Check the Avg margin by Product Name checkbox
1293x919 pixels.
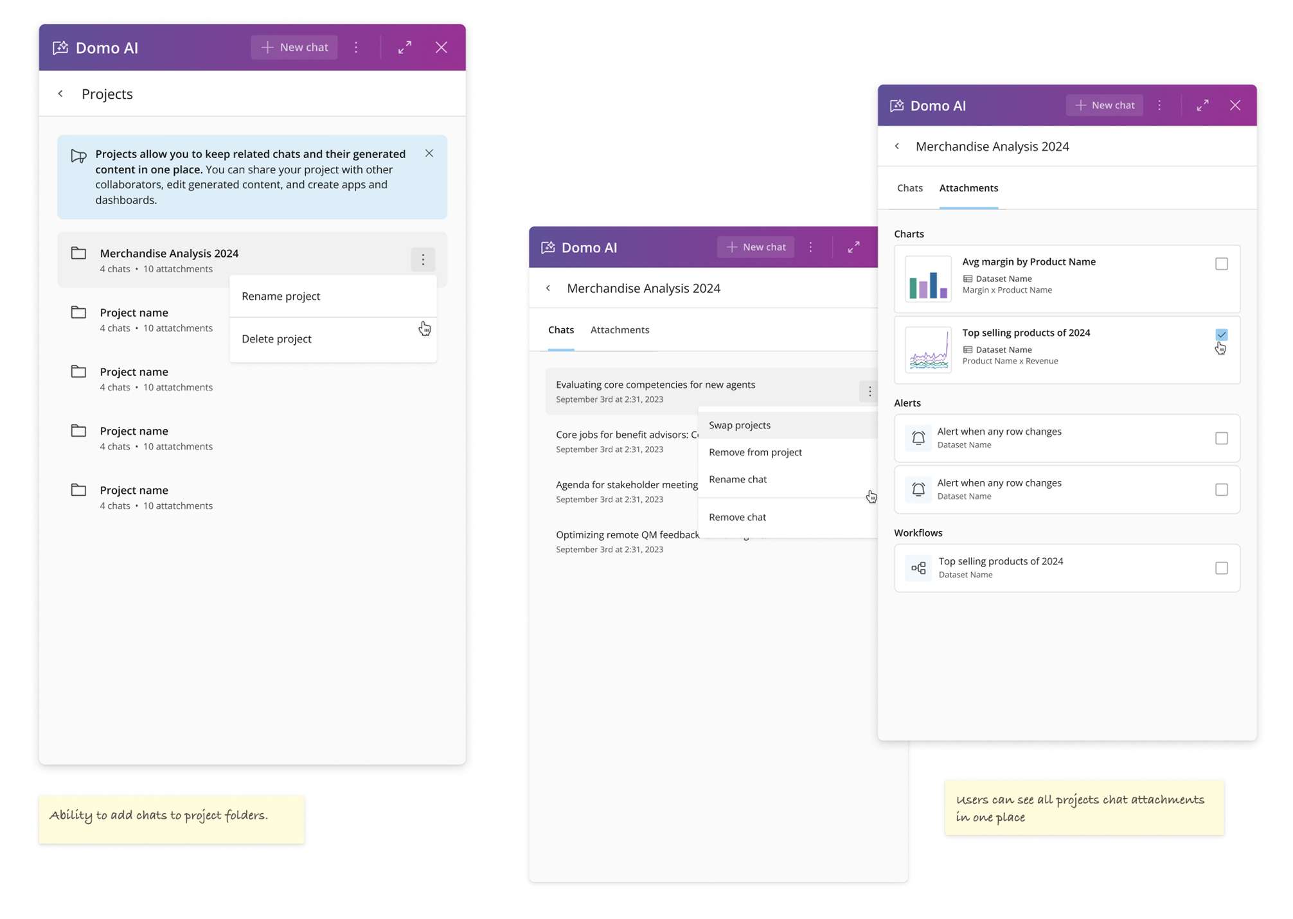(x=1222, y=264)
